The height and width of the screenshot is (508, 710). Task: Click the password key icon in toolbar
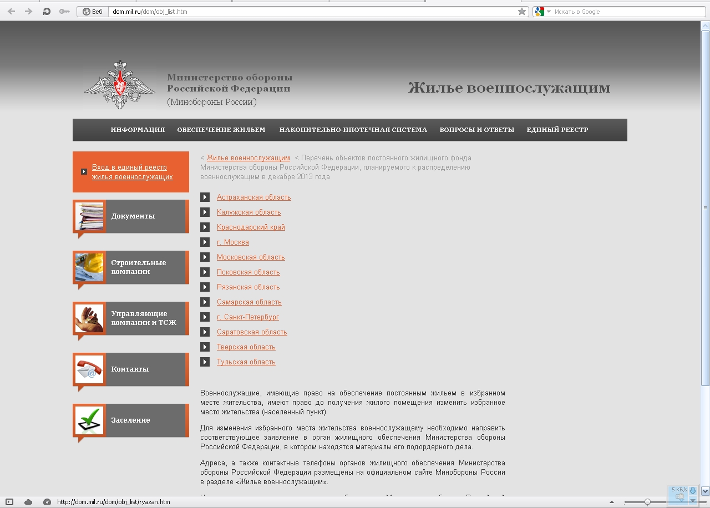(x=64, y=12)
